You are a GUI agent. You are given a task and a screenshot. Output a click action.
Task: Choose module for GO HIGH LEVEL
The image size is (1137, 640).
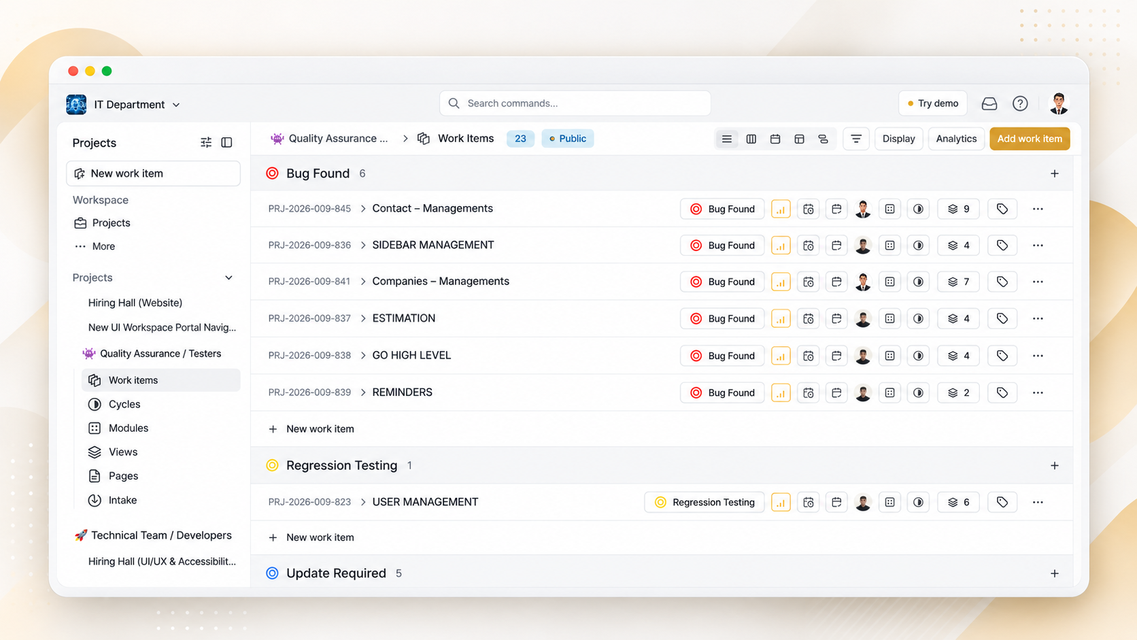click(889, 356)
